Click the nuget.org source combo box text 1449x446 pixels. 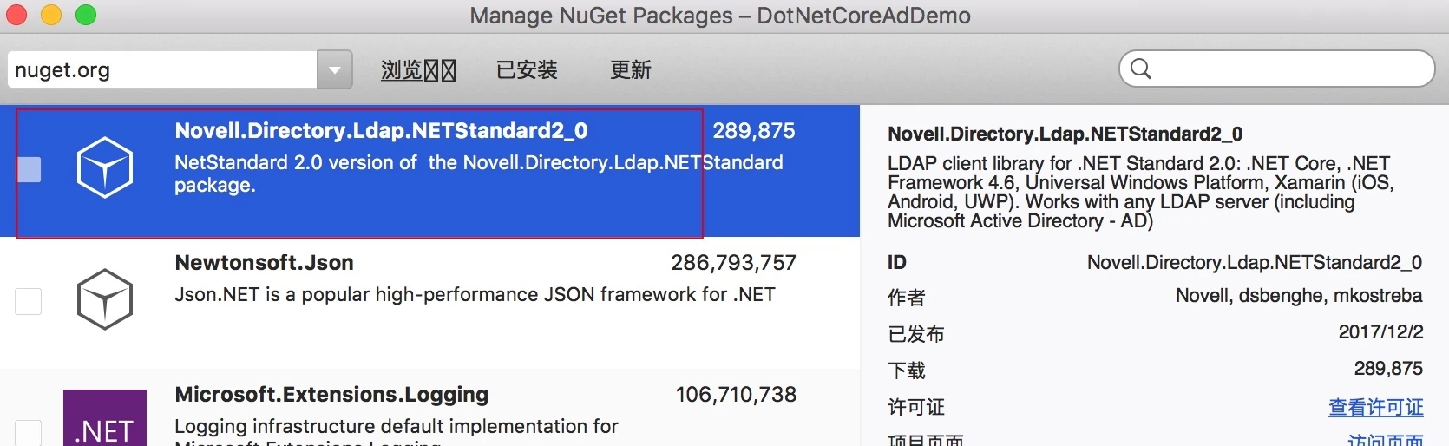[x=162, y=70]
